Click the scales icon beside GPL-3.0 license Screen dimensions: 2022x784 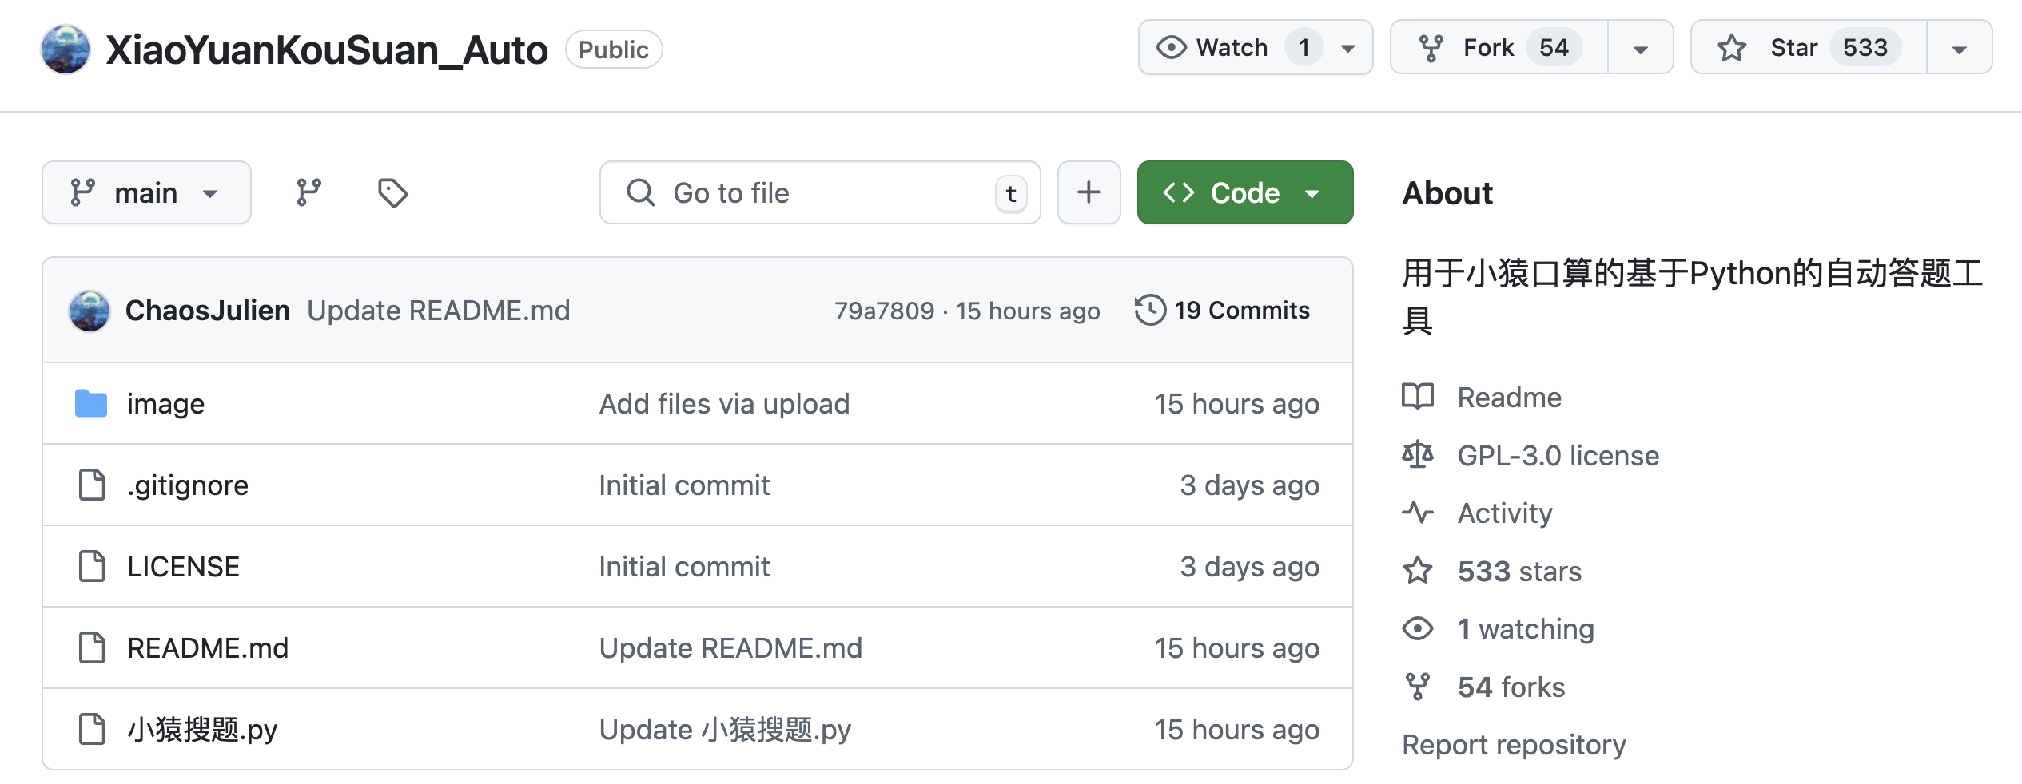(x=1418, y=455)
